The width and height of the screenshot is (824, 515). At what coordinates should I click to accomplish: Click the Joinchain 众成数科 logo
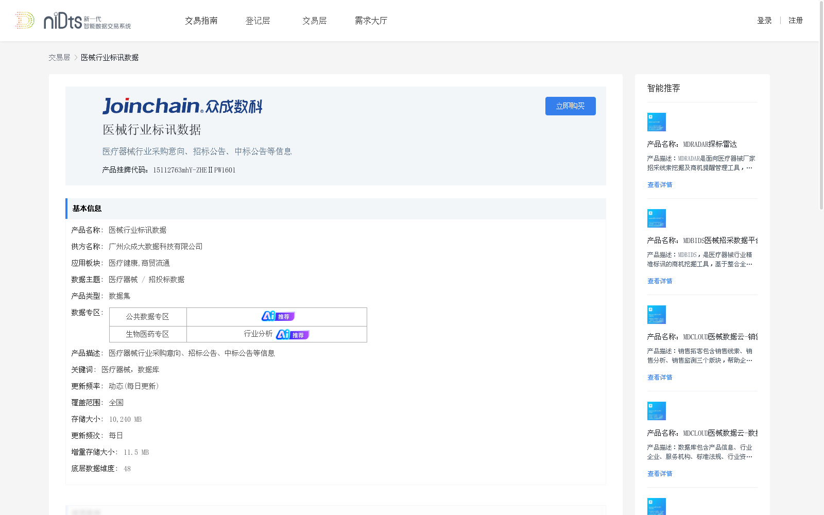(x=182, y=106)
